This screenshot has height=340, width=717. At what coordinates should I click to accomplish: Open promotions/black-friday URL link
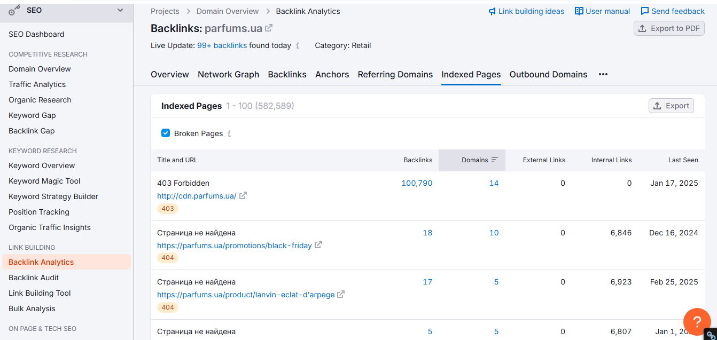[235, 246]
